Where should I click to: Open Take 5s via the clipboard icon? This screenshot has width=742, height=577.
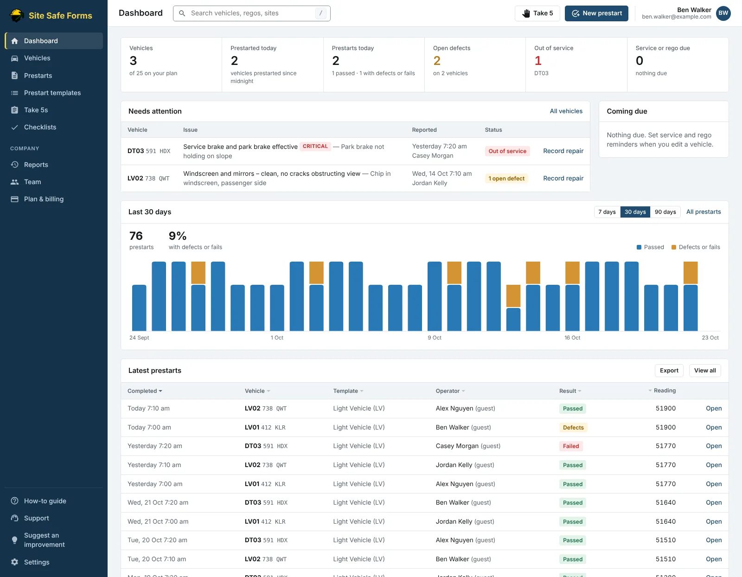tap(15, 110)
